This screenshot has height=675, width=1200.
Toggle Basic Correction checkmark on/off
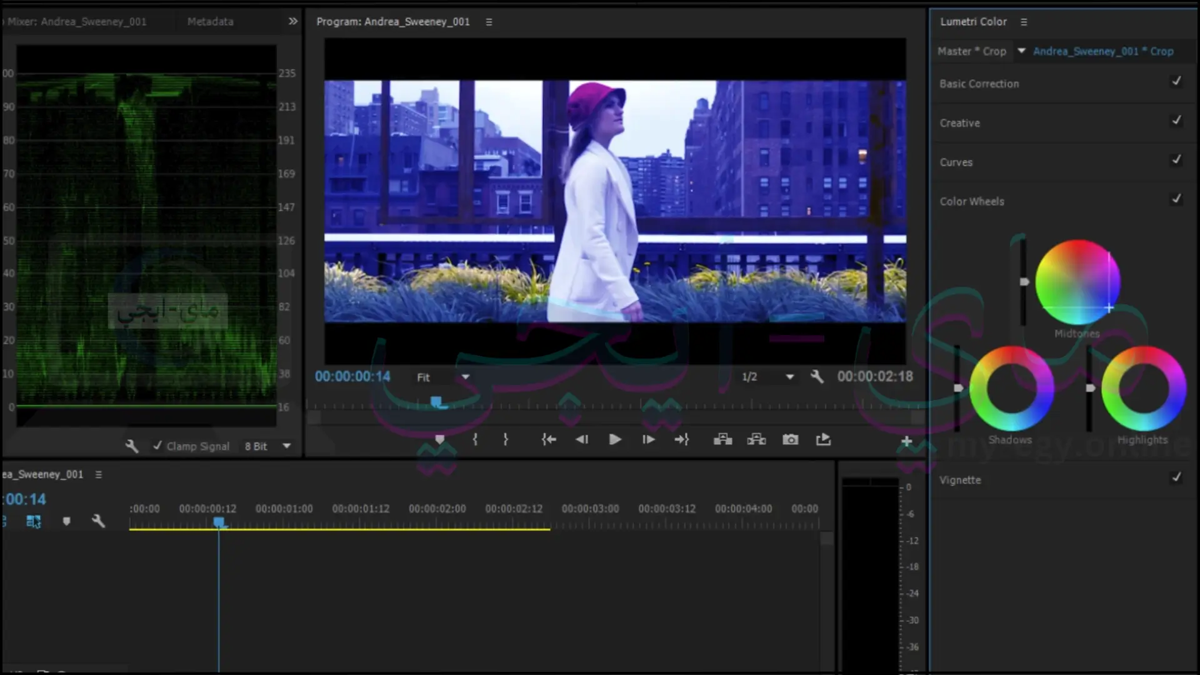(x=1177, y=82)
